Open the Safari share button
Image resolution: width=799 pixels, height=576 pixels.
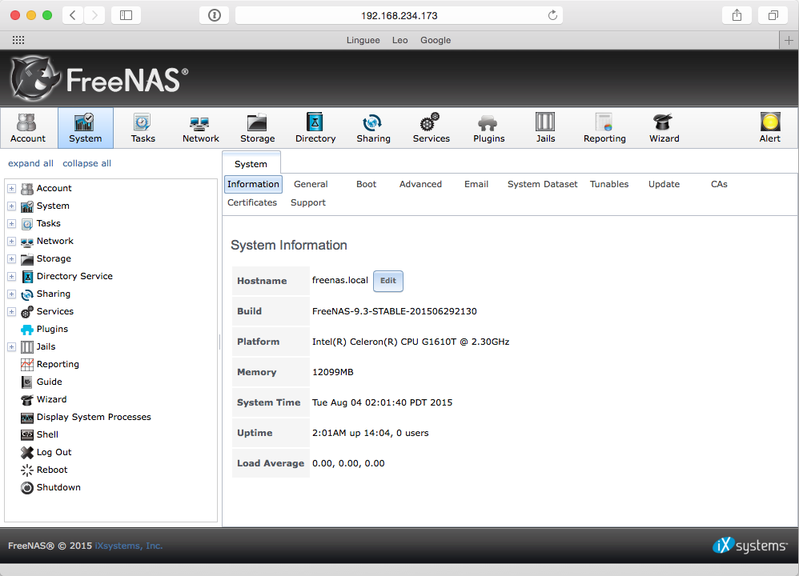click(x=737, y=15)
